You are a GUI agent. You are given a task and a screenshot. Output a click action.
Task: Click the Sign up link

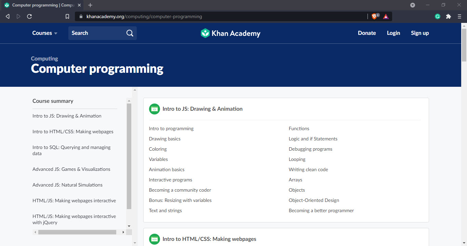tap(420, 33)
